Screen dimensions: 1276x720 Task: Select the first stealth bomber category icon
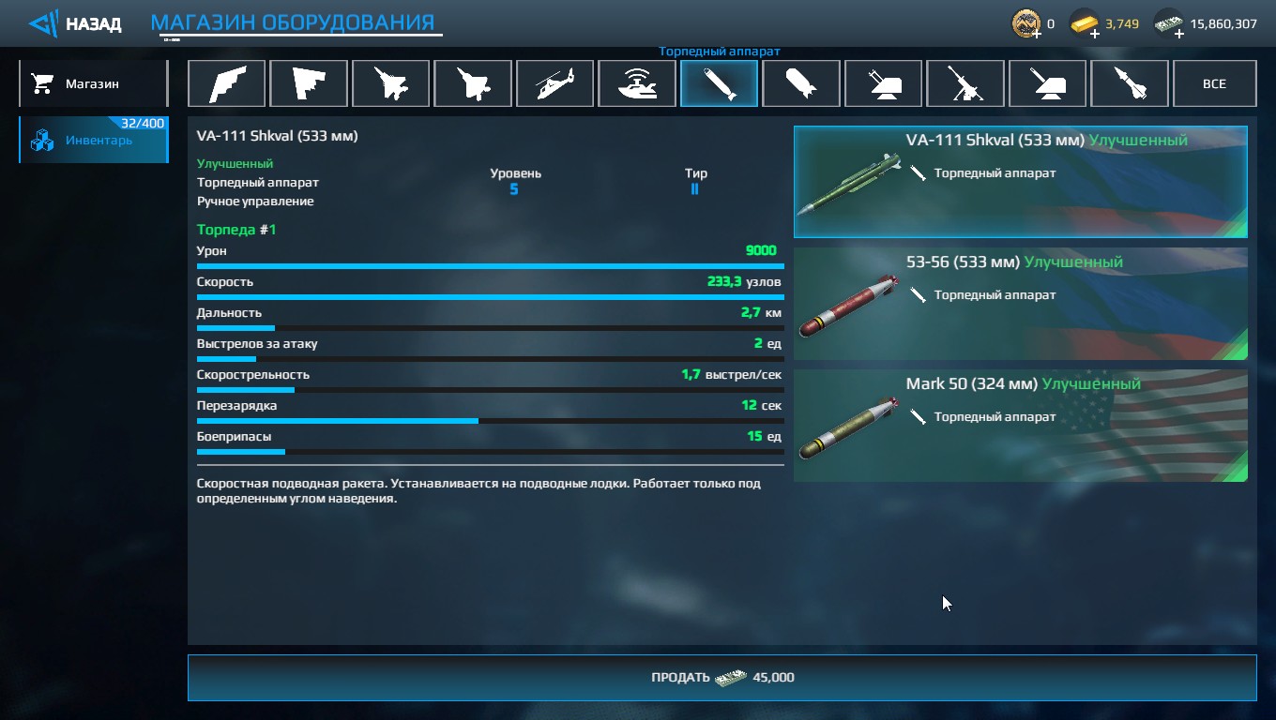226,83
